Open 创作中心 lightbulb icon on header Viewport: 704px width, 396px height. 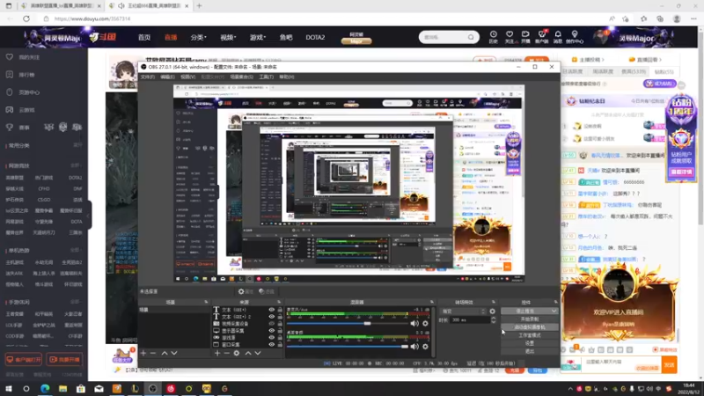point(575,37)
